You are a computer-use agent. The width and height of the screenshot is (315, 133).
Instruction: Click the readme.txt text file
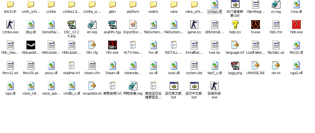[x=71, y=65]
